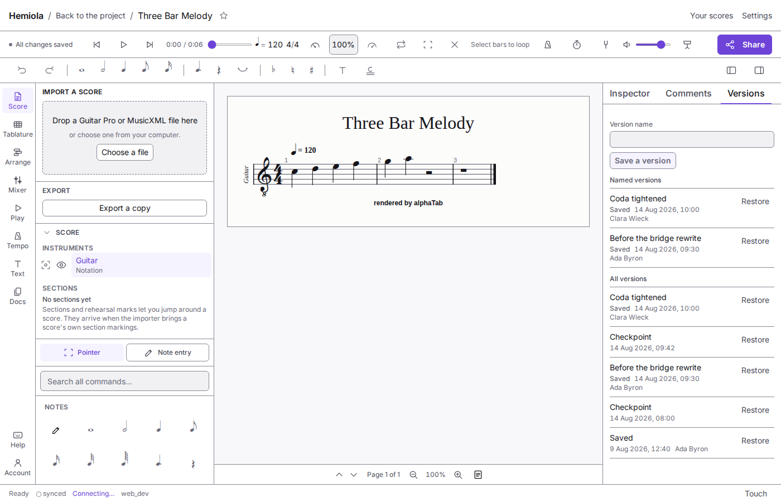Click the 100% playback speed box

pos(344,45)
